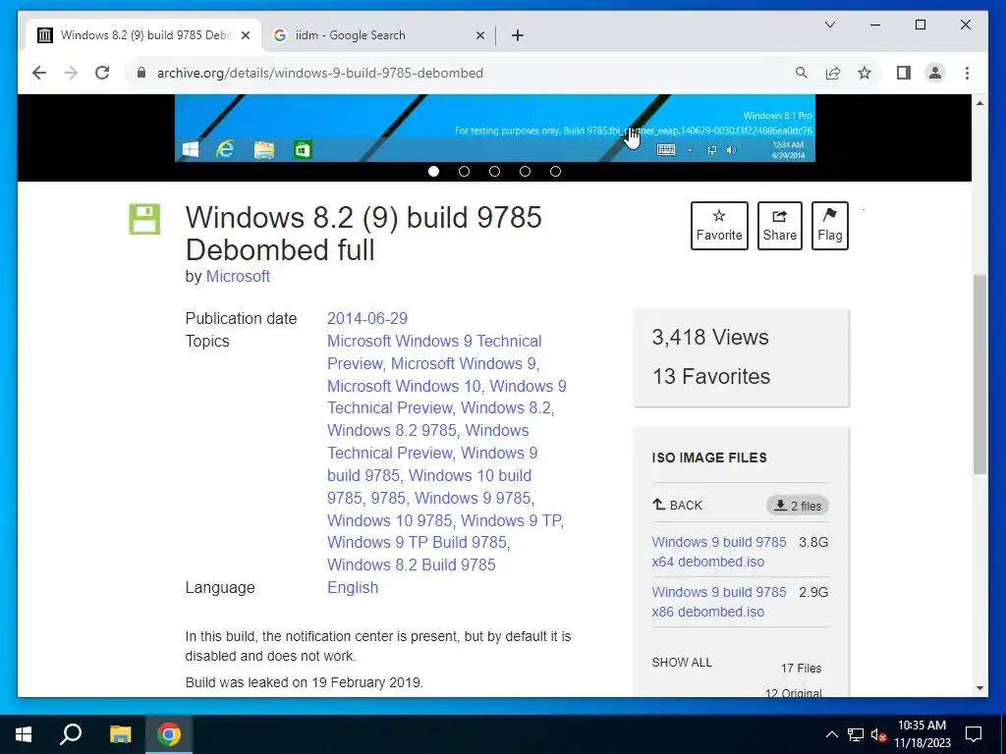The image size is (1006, 754).
Task: Click the browser back arrow
Action: coord(39,73)
